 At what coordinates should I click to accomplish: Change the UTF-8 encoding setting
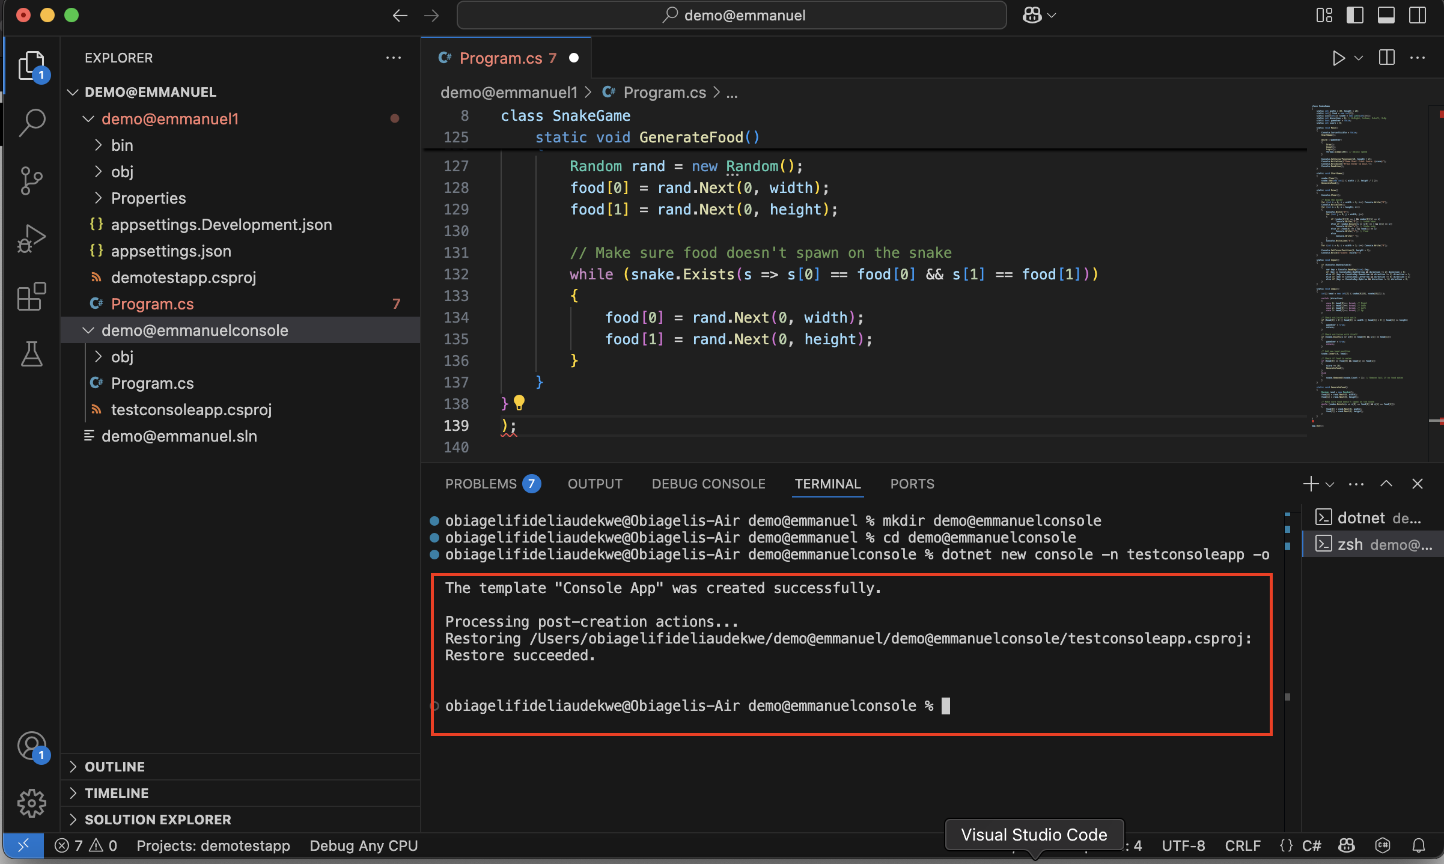click(x=1183, y=845)
